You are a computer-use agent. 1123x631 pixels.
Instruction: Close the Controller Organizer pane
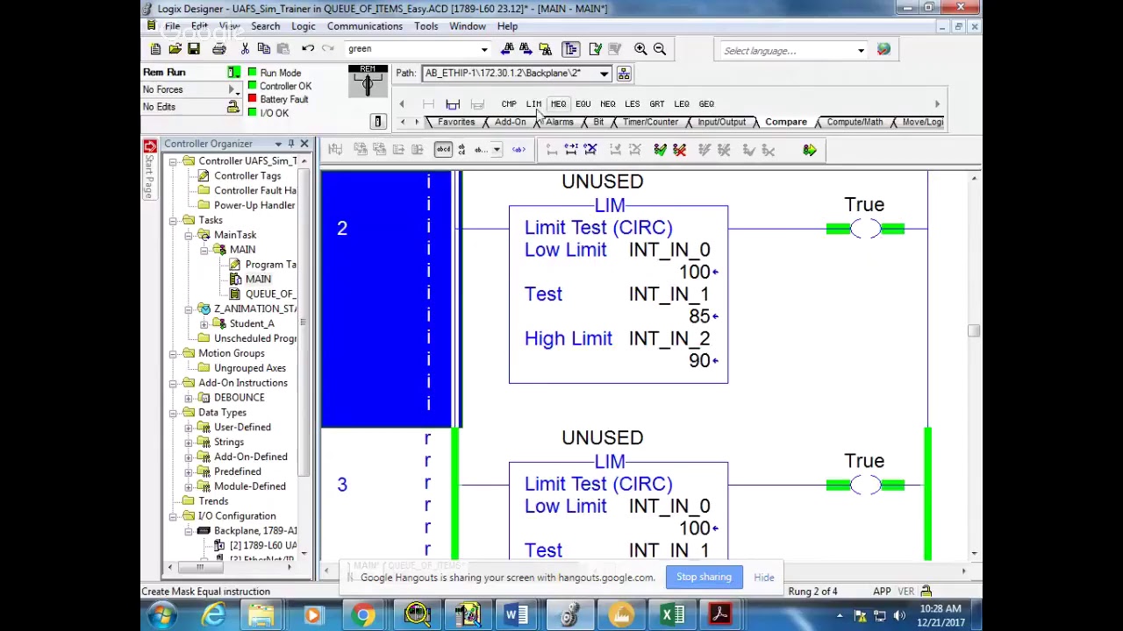point(304,144)
